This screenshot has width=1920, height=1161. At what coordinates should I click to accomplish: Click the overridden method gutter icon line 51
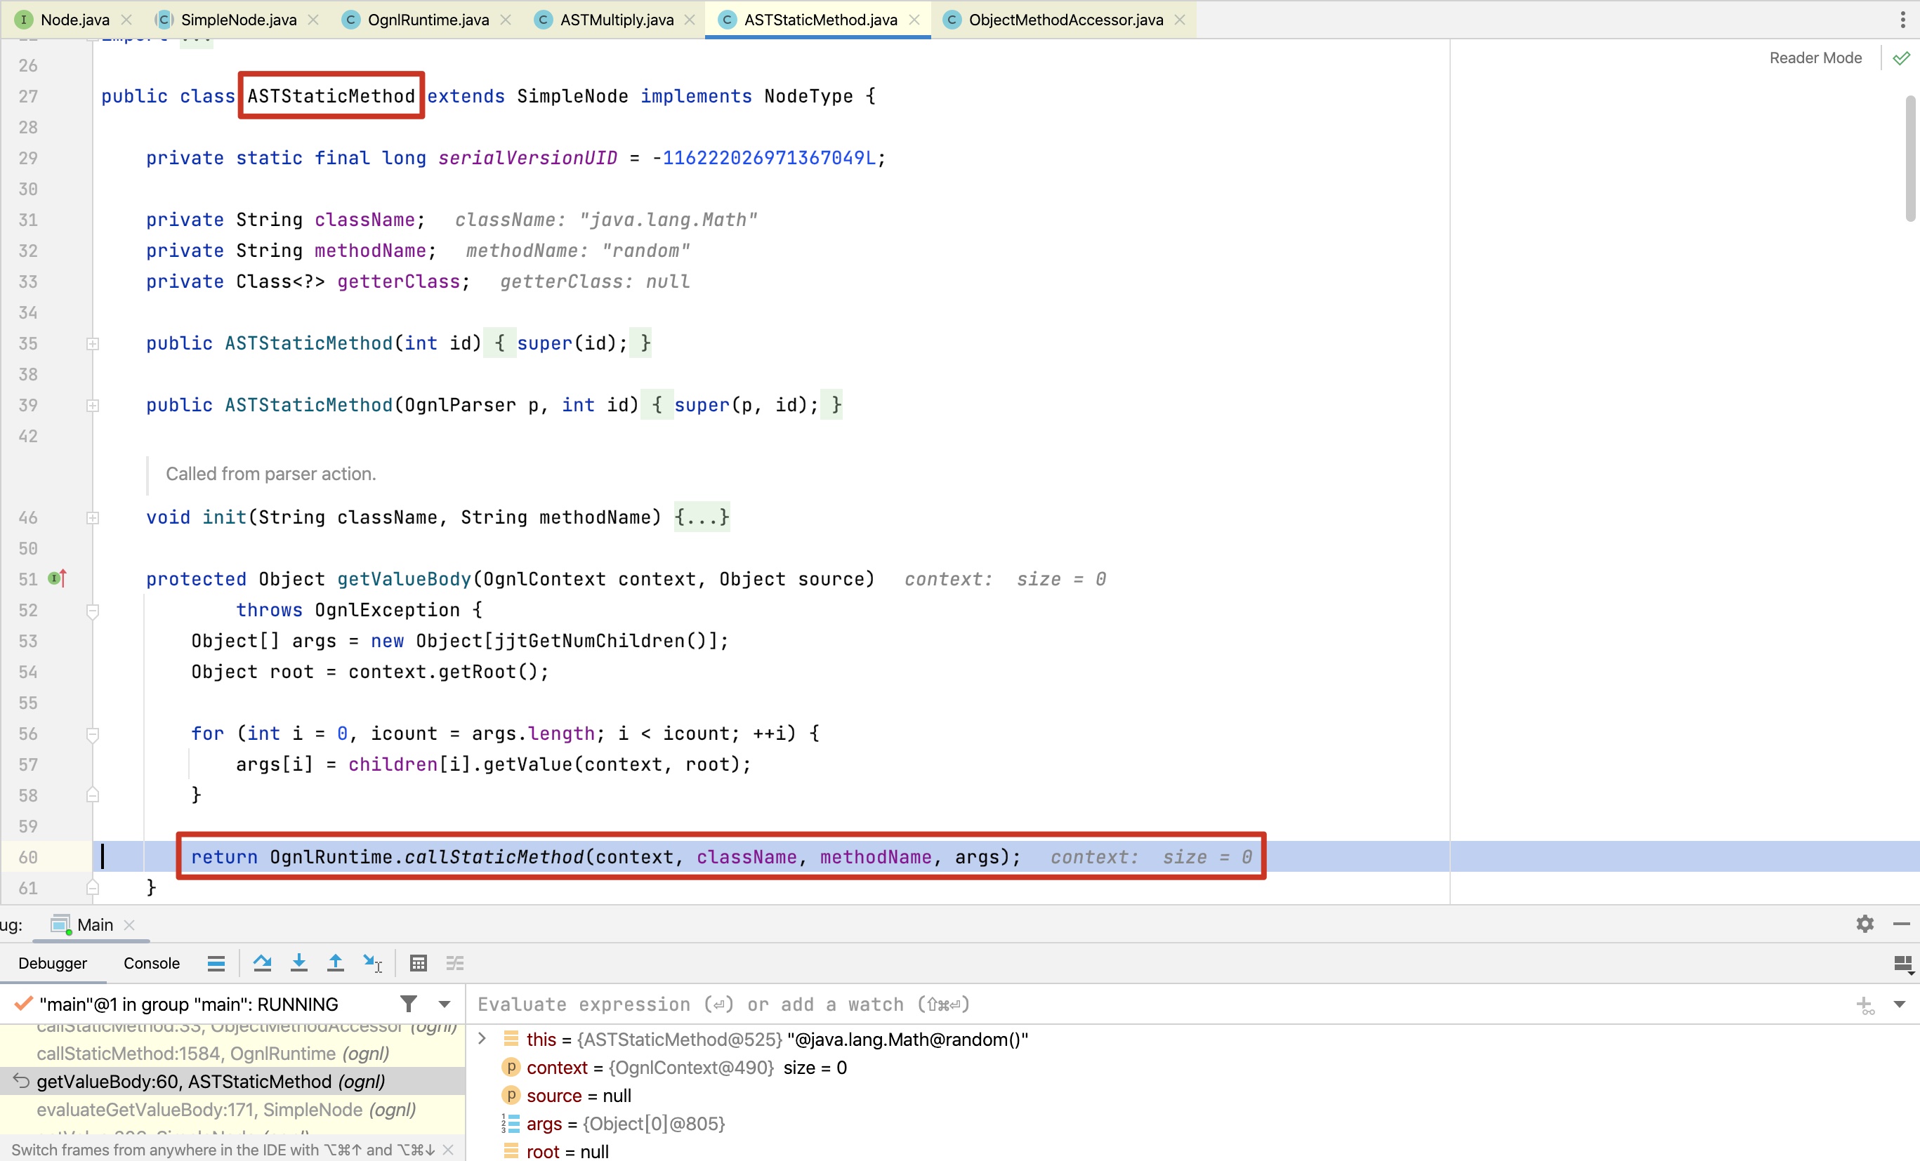pos(57,578)
